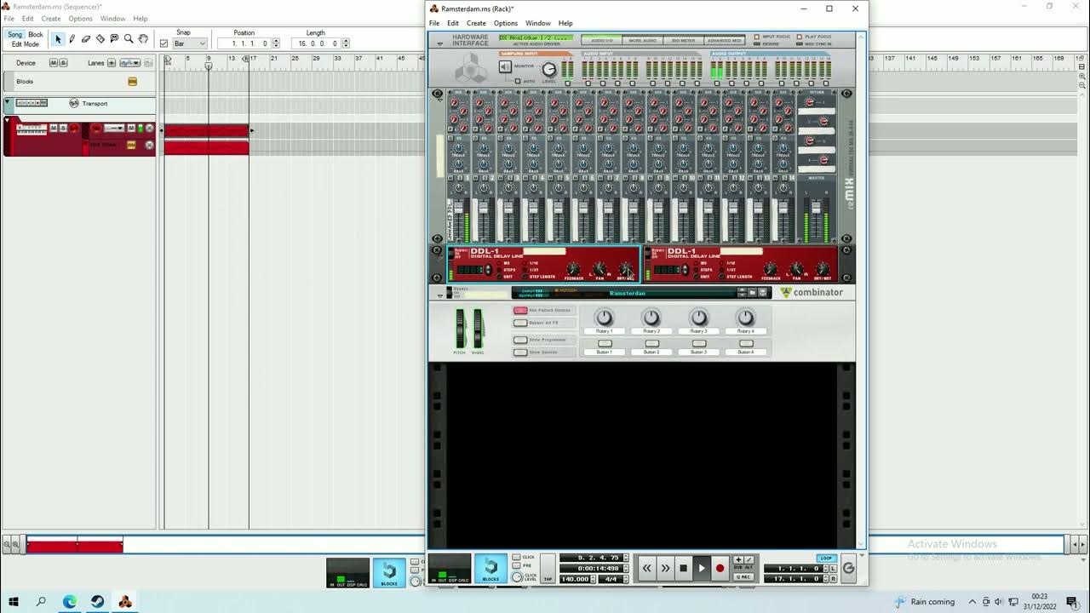1090x613 pixels.
Task: Click the New Alt button in transport
Action: click(749, 559)
